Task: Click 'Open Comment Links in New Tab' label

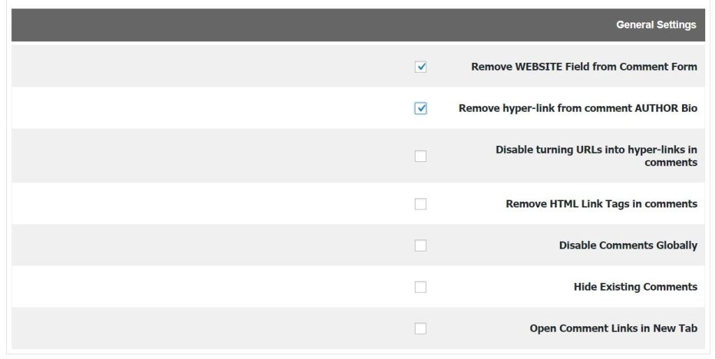Action: [x=613, y=328]
